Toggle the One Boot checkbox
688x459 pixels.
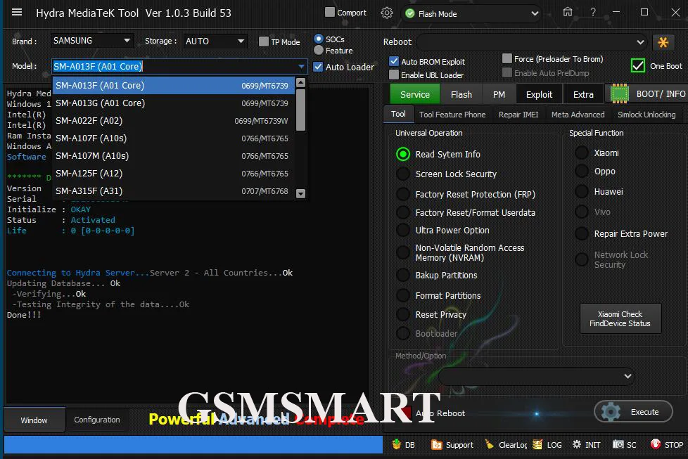(x=638, y=66)
